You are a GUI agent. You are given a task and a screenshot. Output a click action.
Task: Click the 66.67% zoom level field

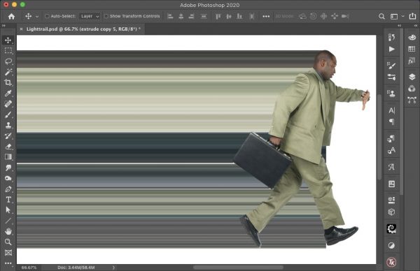[29, 268]
